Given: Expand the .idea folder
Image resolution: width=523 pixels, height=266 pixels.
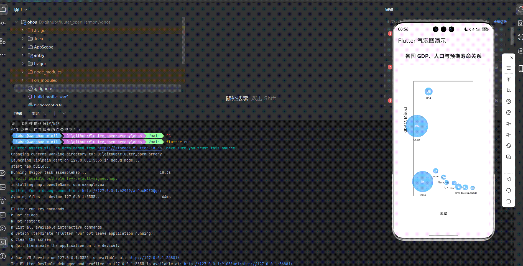Looking at the screenshot, I should pyautogui.click(x=23, y=39).
